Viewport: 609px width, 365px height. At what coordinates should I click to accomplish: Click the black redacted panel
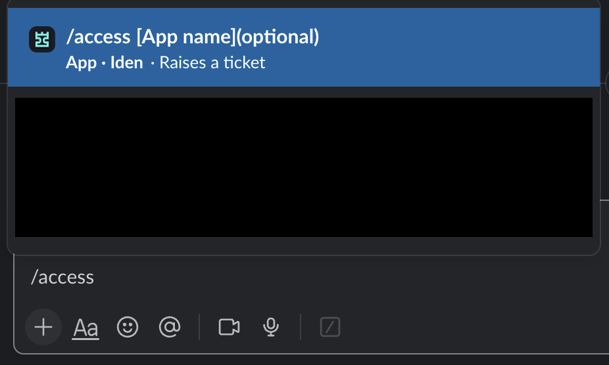304,167
